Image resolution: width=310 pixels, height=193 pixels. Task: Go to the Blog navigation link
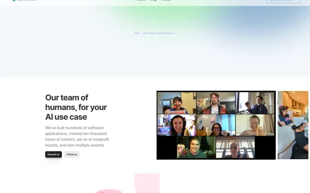[154, 0]
